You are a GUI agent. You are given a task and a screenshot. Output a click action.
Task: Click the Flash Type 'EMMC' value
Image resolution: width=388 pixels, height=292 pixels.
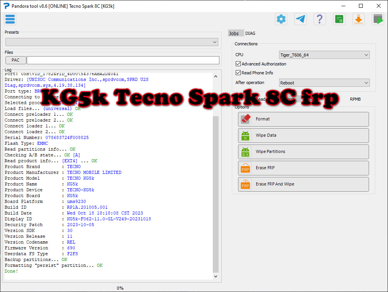[43, 143]
